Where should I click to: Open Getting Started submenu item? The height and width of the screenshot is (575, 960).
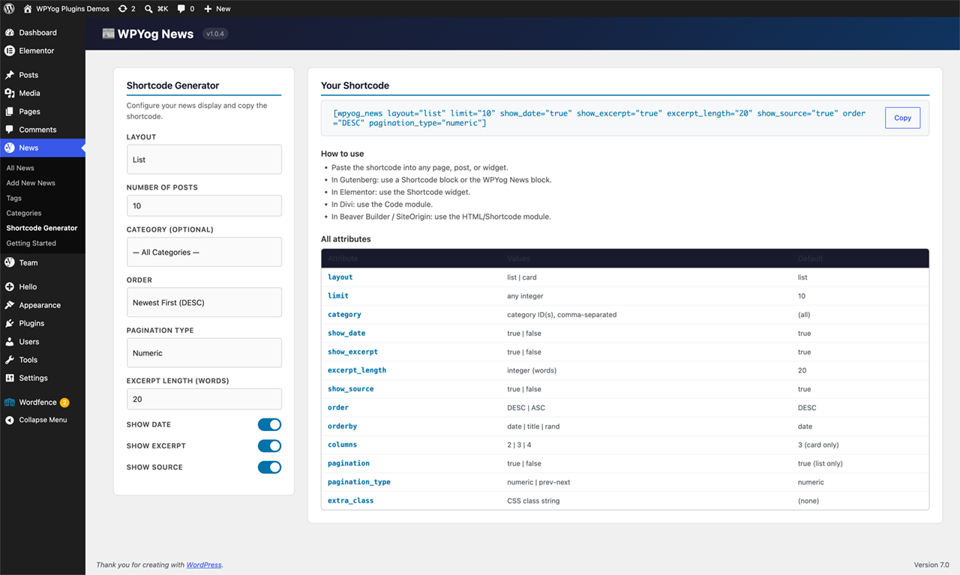(31, 243)
